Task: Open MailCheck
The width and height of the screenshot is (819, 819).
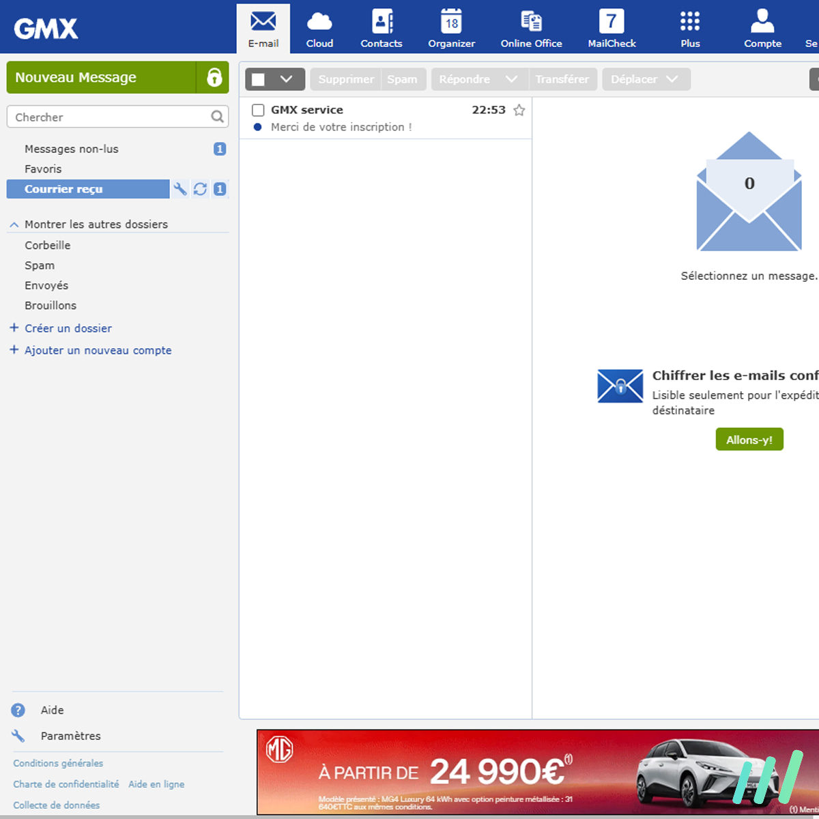Action: click(x=612, y=29)
